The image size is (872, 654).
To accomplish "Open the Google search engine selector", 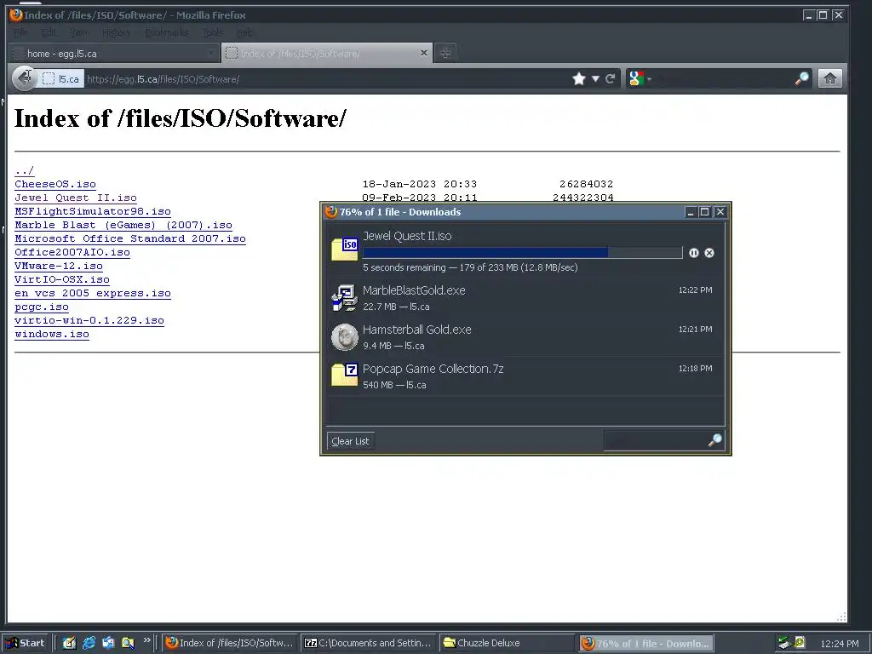I will pyautogui.click(x=640, y=79).
